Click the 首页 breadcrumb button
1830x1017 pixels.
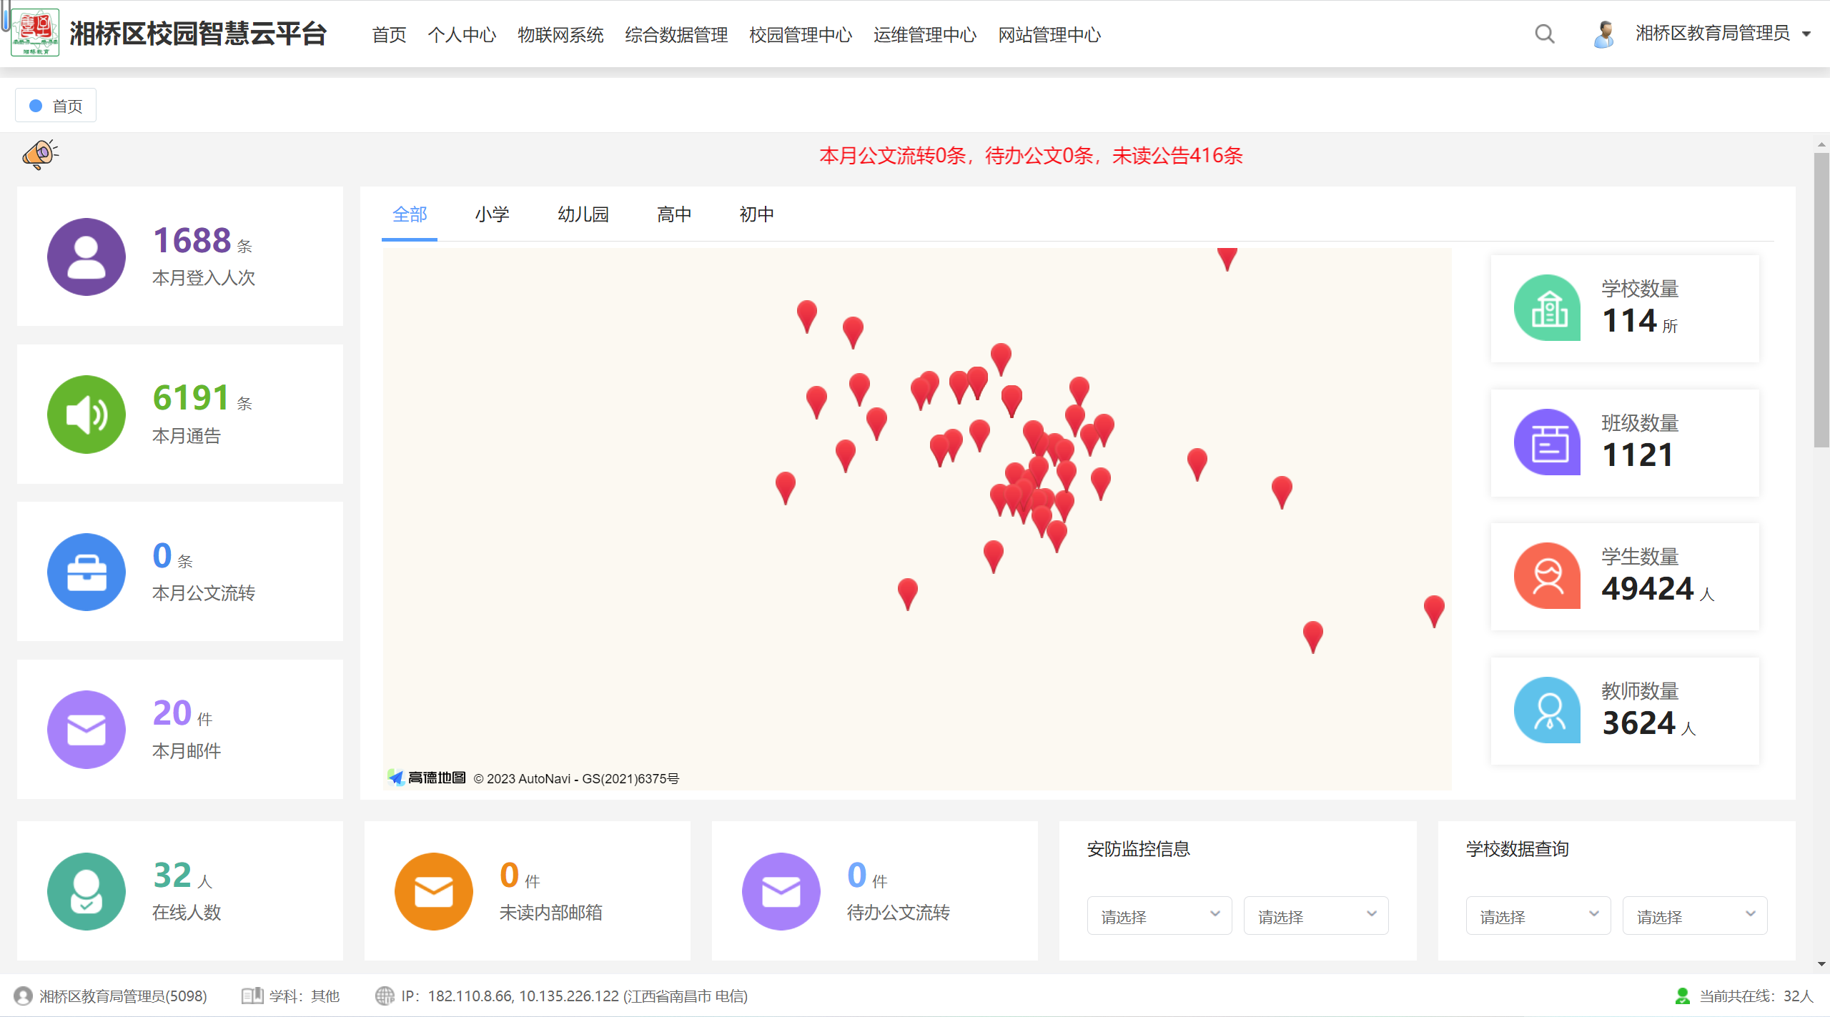click(55, 104)
